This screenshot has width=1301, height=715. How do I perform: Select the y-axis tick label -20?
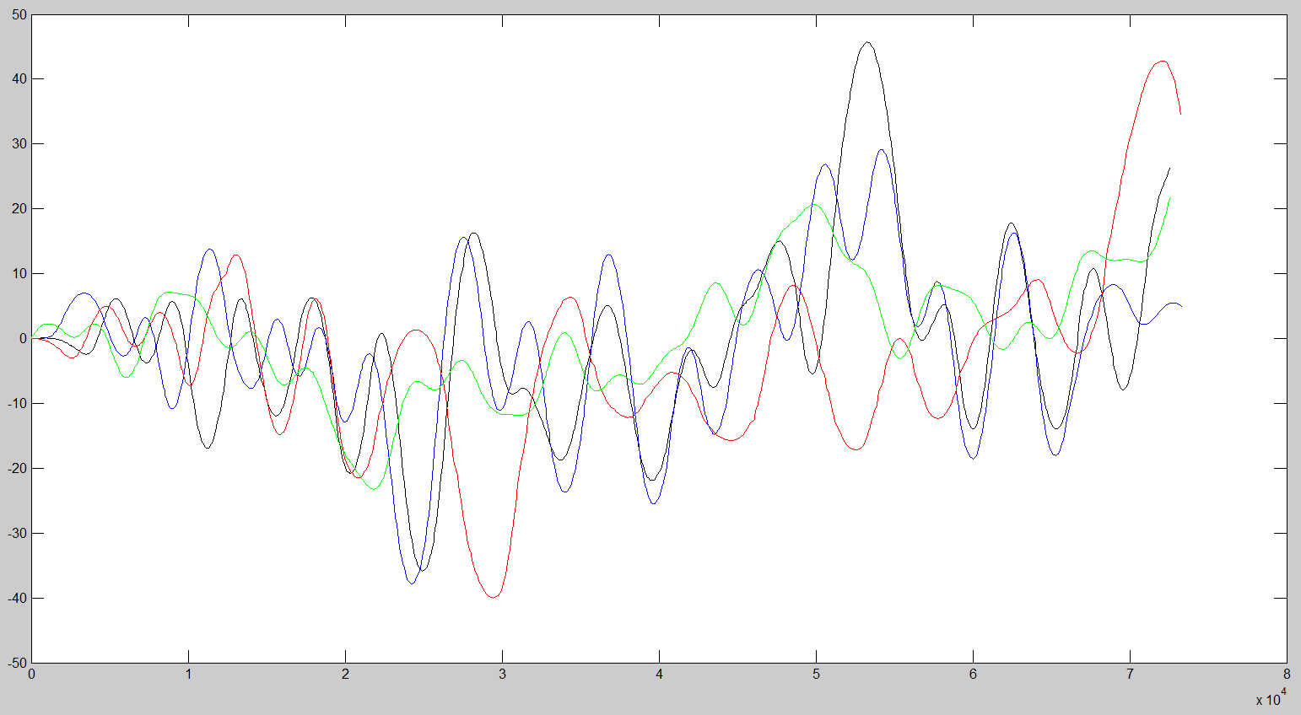[x=18, y=469]
